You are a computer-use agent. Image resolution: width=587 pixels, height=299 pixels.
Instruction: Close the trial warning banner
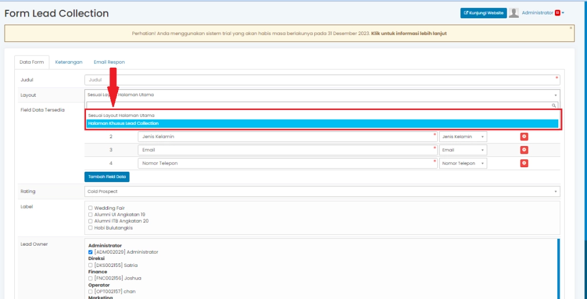tap(570, 27)
